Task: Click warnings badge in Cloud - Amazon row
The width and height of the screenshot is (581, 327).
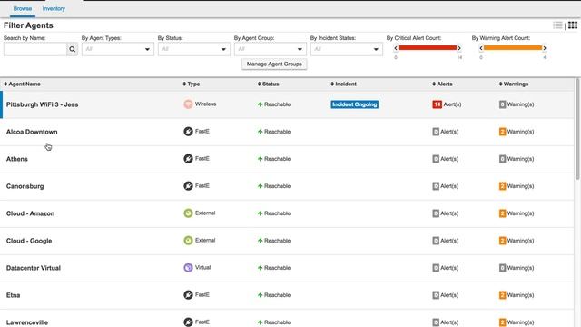Action: click(502, 213)
